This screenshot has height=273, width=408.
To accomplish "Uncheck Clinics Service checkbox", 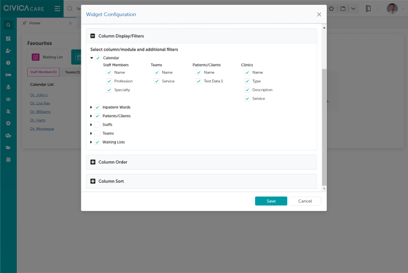I will [x=247, y=98].
